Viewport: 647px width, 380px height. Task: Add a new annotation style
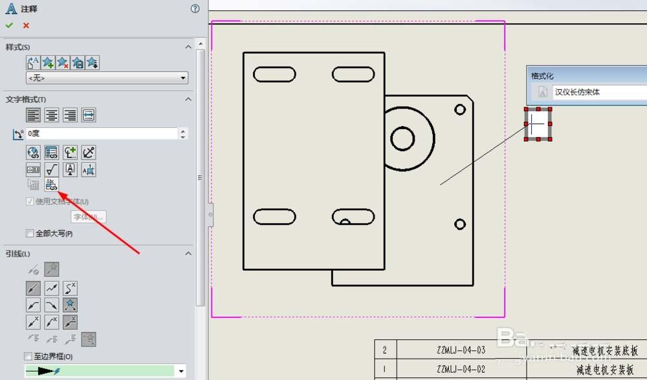pos(47,62)
